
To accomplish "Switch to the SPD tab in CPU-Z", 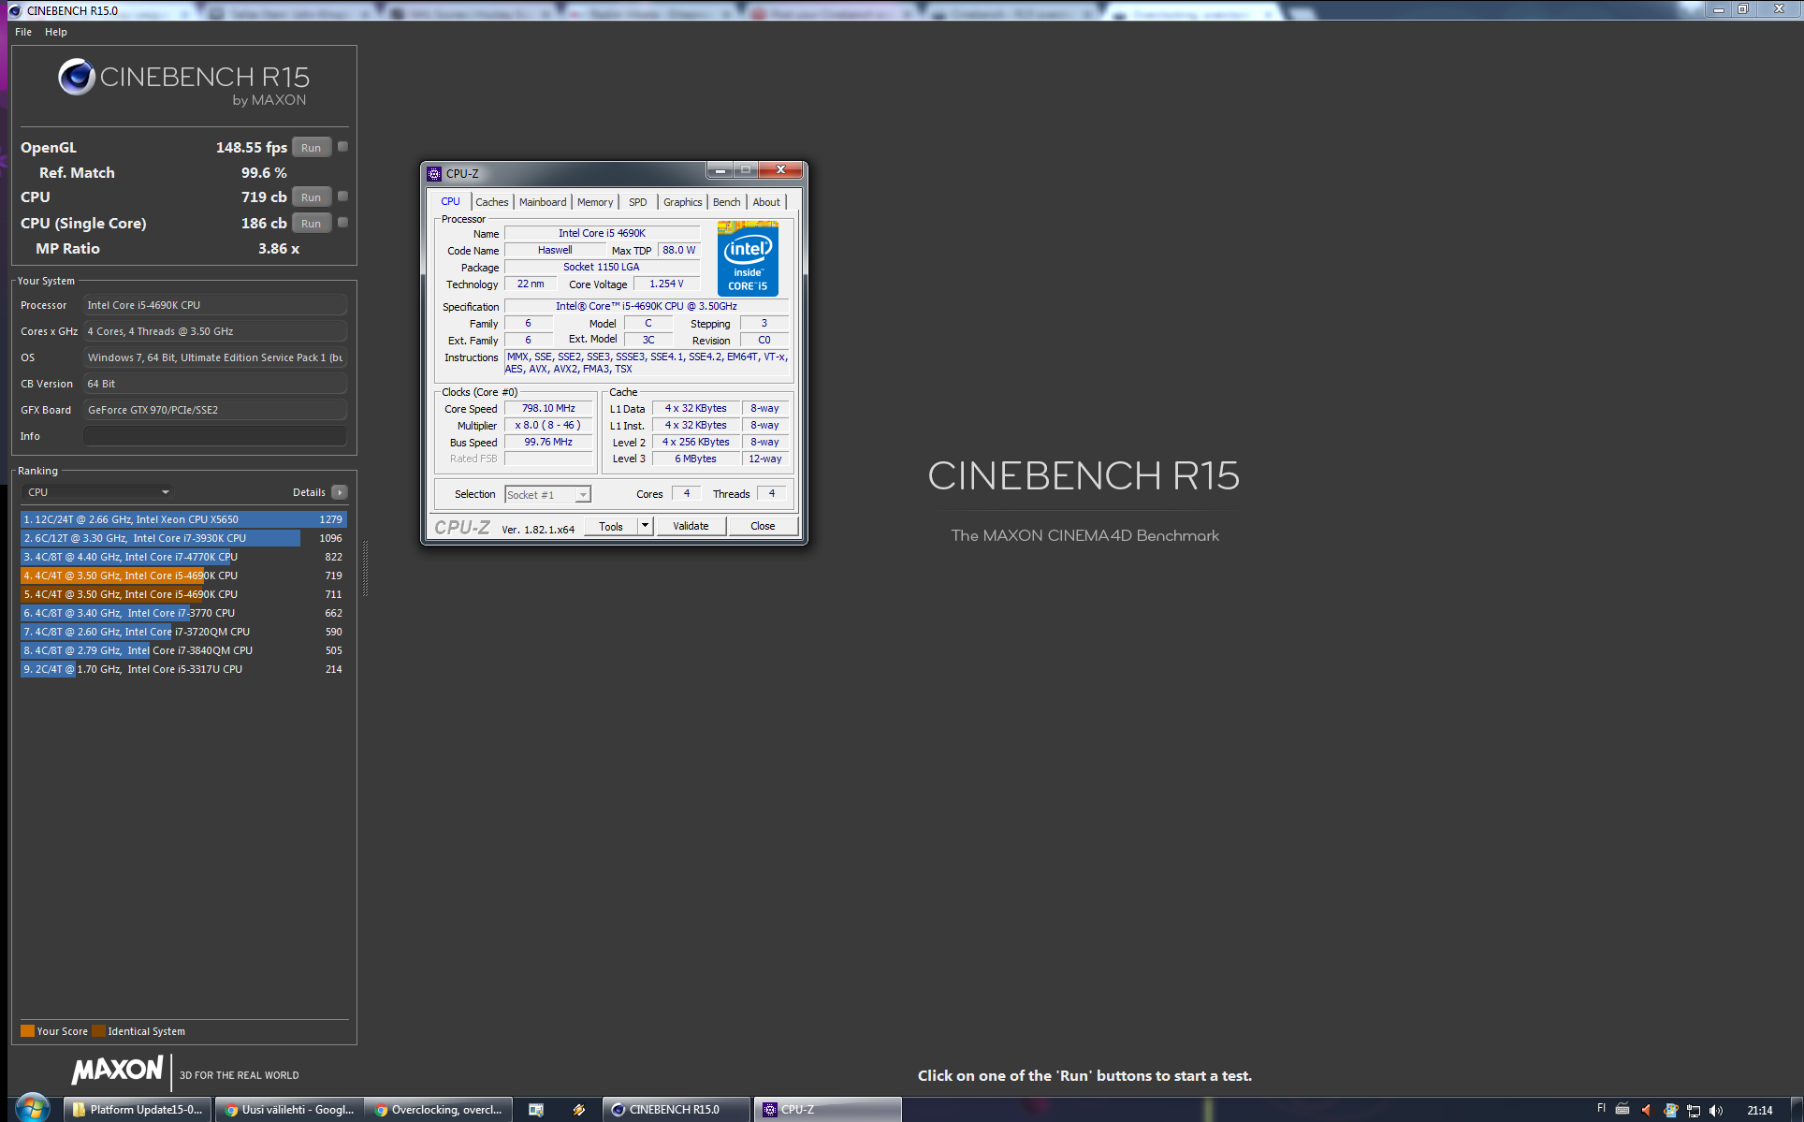I will tap(638, 202).
